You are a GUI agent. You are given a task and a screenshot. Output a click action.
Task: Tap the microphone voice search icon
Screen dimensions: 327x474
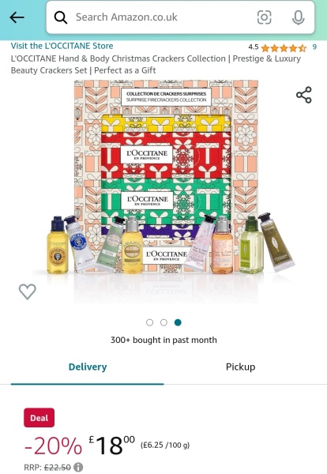point(298,17)
